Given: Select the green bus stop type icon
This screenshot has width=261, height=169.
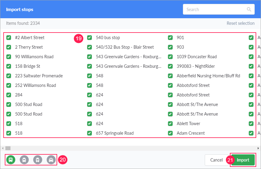Looking at the screenshot, I should click(x=11, y=160).
